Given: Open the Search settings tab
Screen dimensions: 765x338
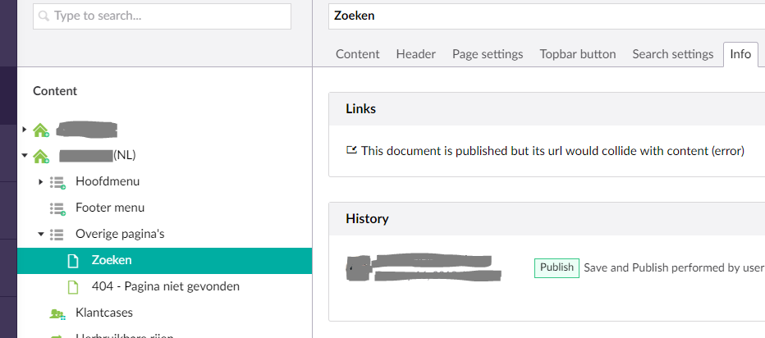Looking at the screenshot, I should tap(673, 54).
